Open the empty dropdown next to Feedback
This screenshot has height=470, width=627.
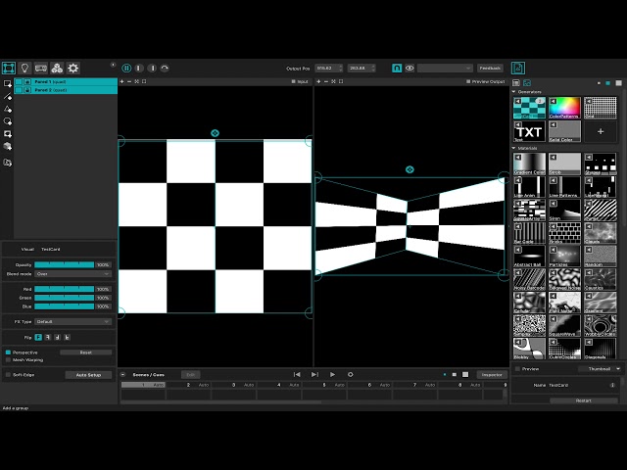click(x=445, y=68)
